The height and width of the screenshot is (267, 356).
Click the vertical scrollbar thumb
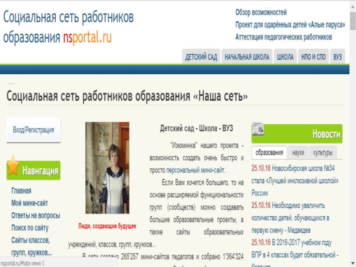coord(352,21)
